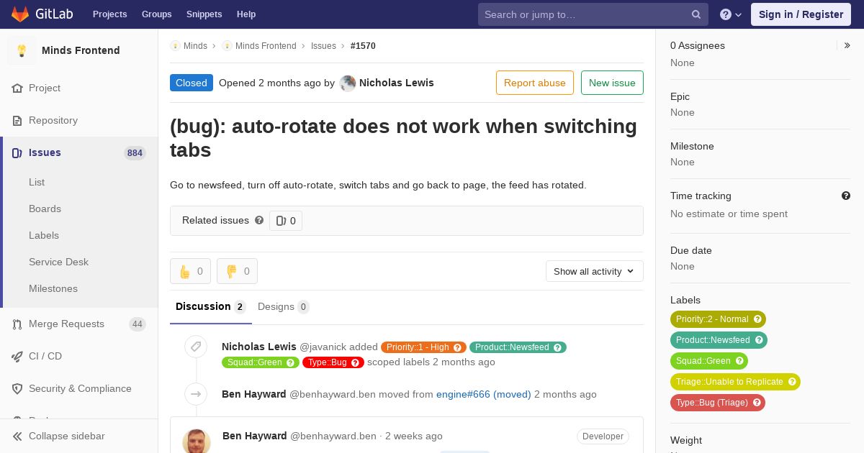This screenshot has width=864, height=453.
Task: Open Milestones in the Issues submenu
Action: tap(53, 288)
